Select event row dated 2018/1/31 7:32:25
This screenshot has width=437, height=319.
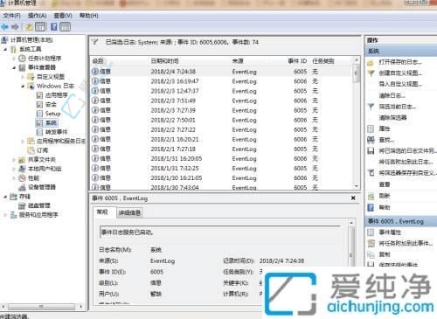click(x=221, y=169)
